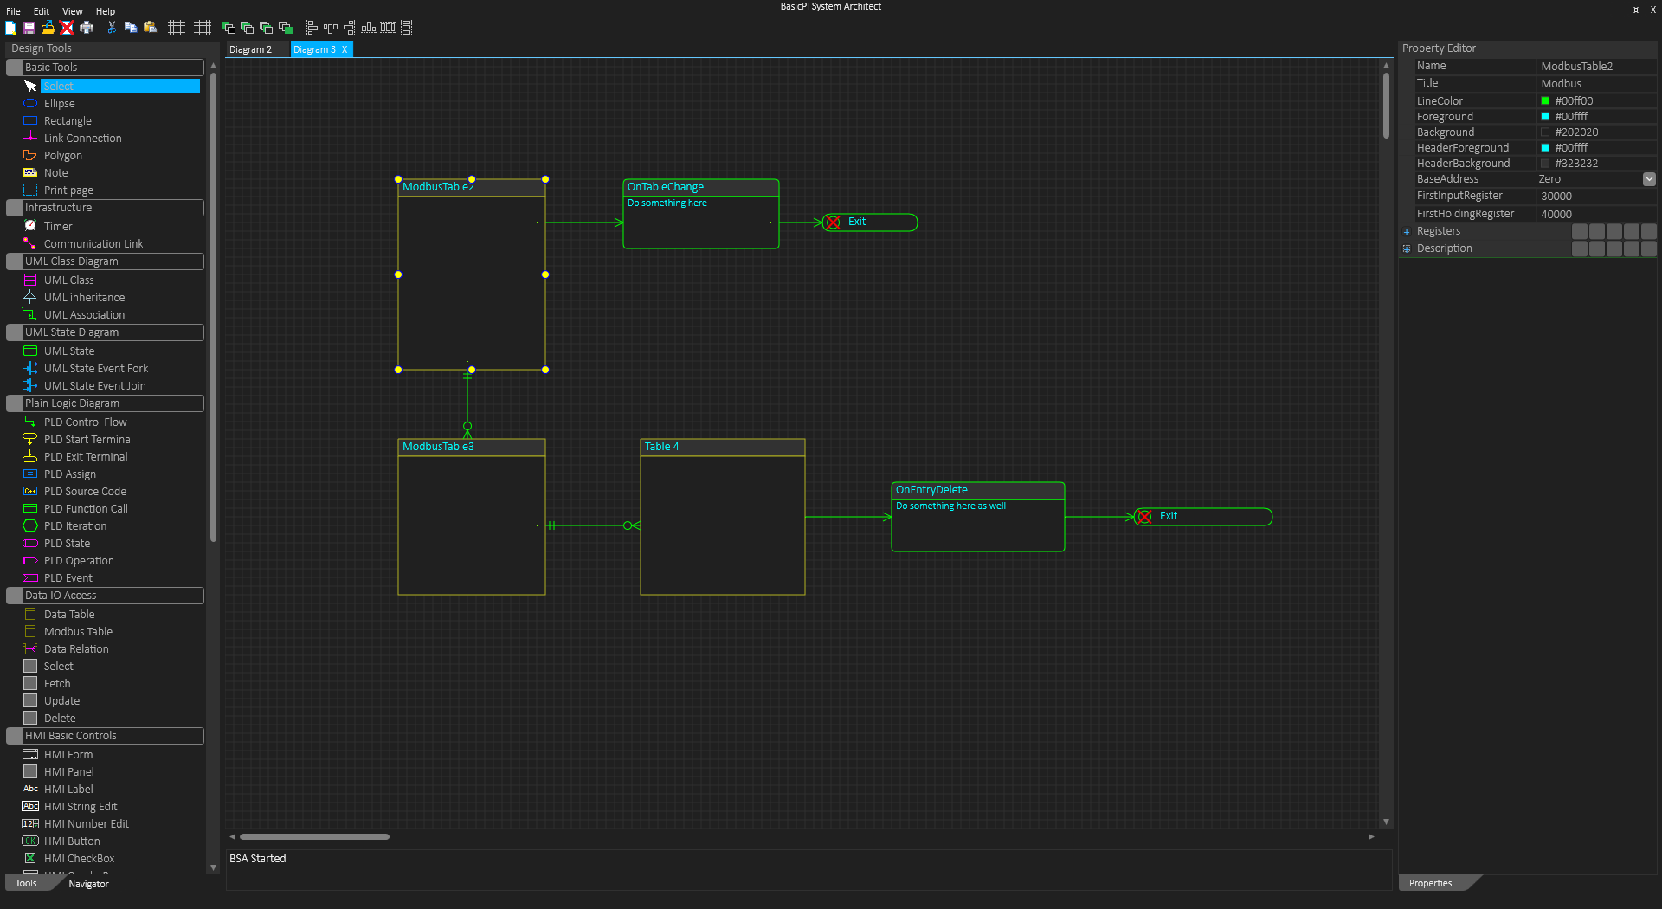Click the align right toolbar icon
1662x909 pixels.
click(350, 28)
